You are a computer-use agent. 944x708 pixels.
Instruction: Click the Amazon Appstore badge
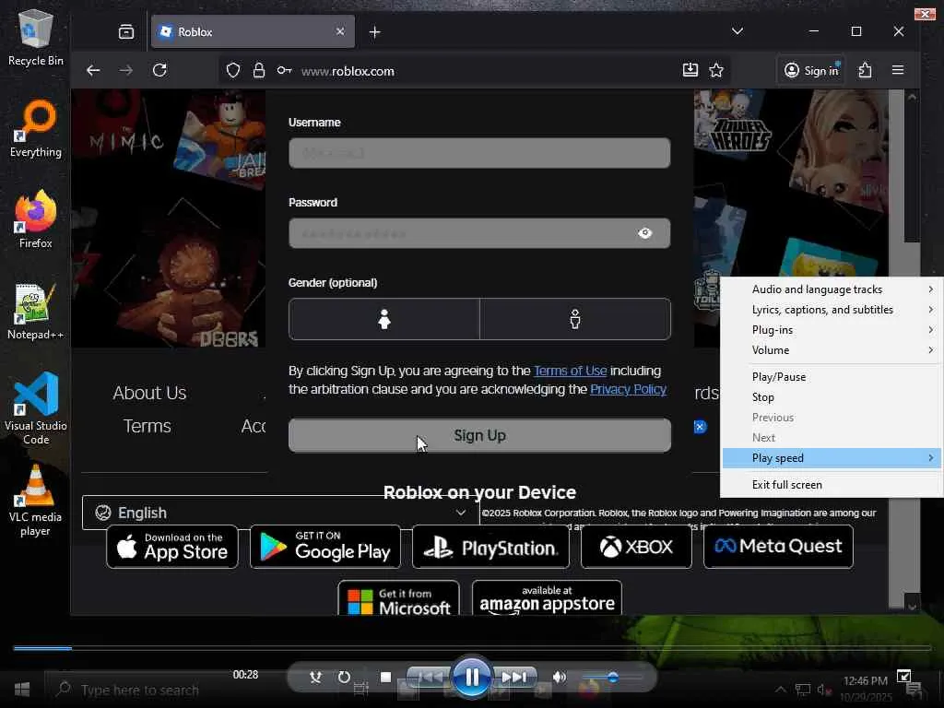coord(547,597)
